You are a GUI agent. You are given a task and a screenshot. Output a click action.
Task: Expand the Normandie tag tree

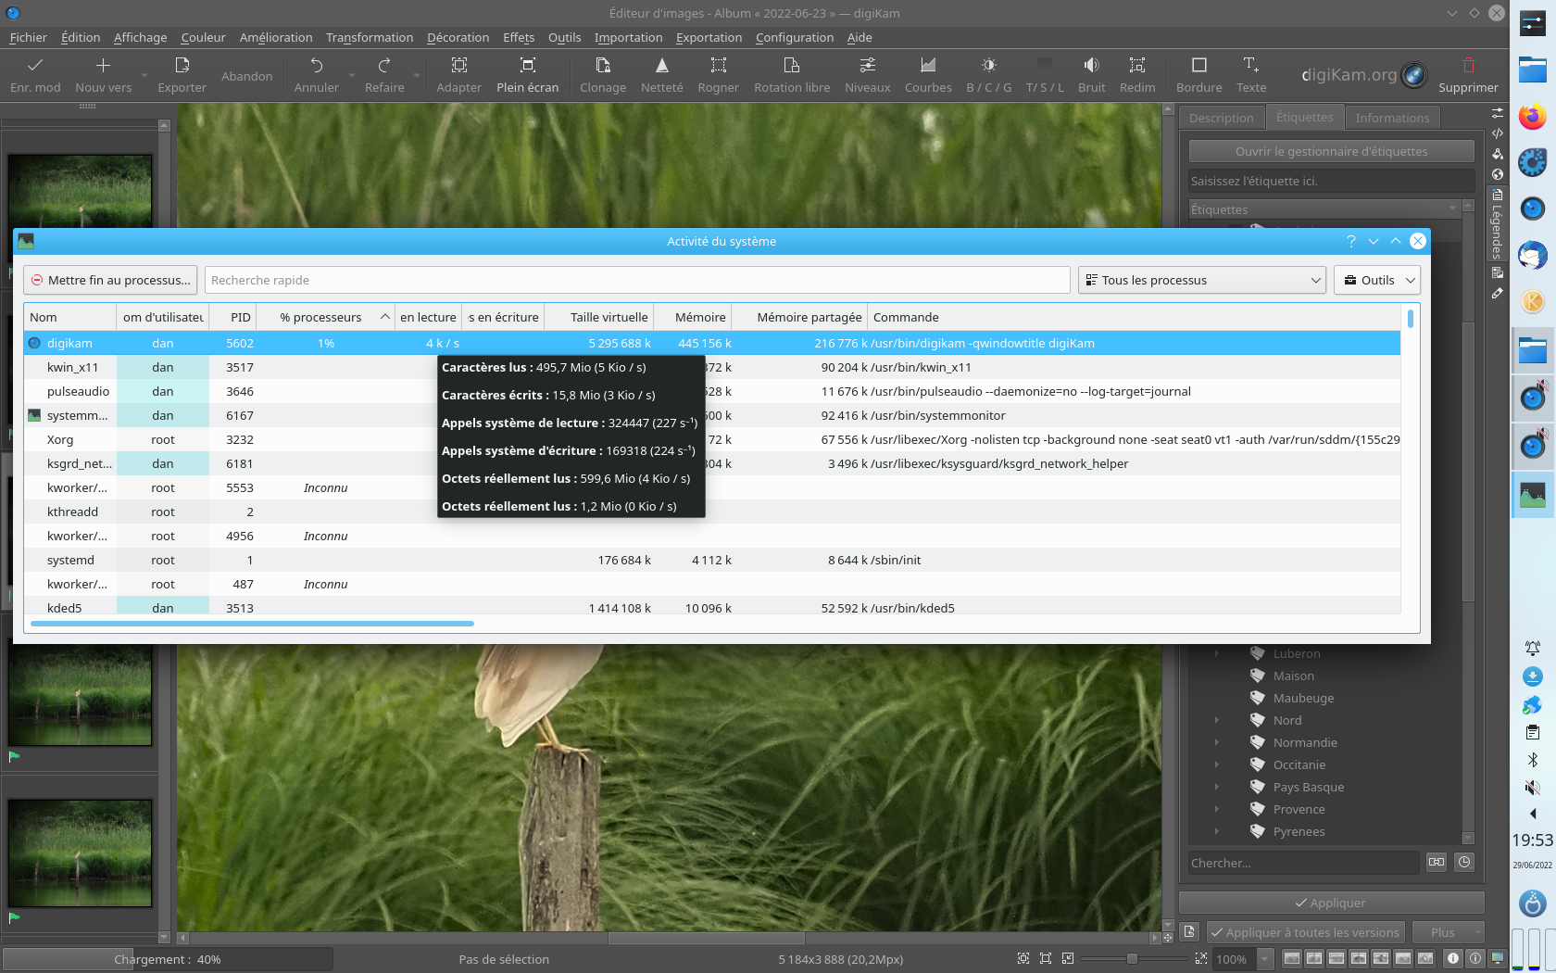coord(1216,742)
